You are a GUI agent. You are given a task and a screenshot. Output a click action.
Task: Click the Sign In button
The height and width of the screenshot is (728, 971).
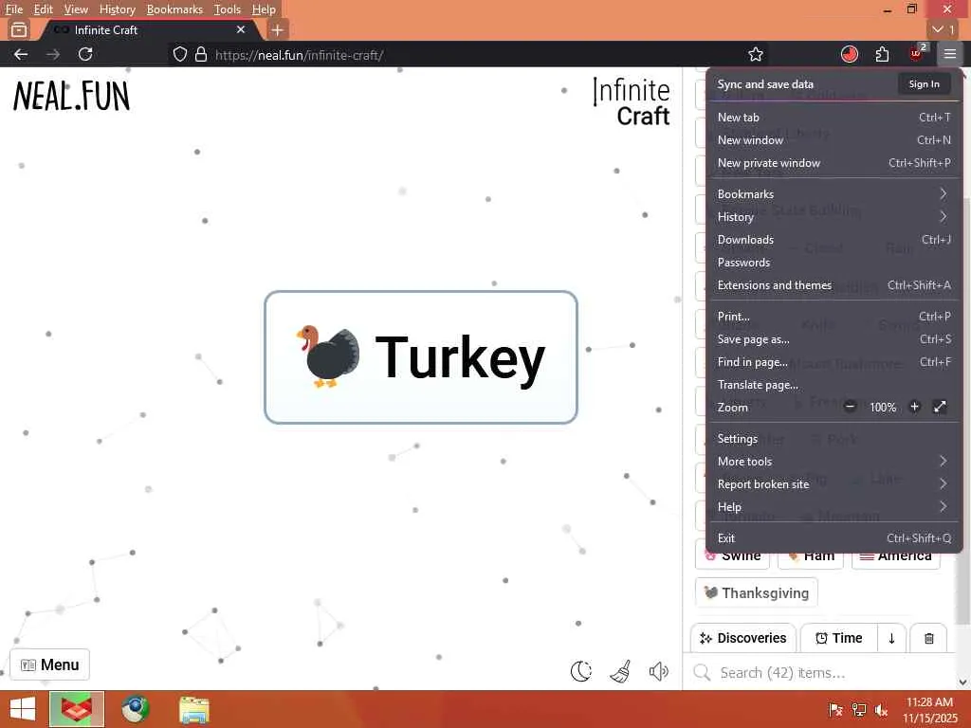coord(924,83)
